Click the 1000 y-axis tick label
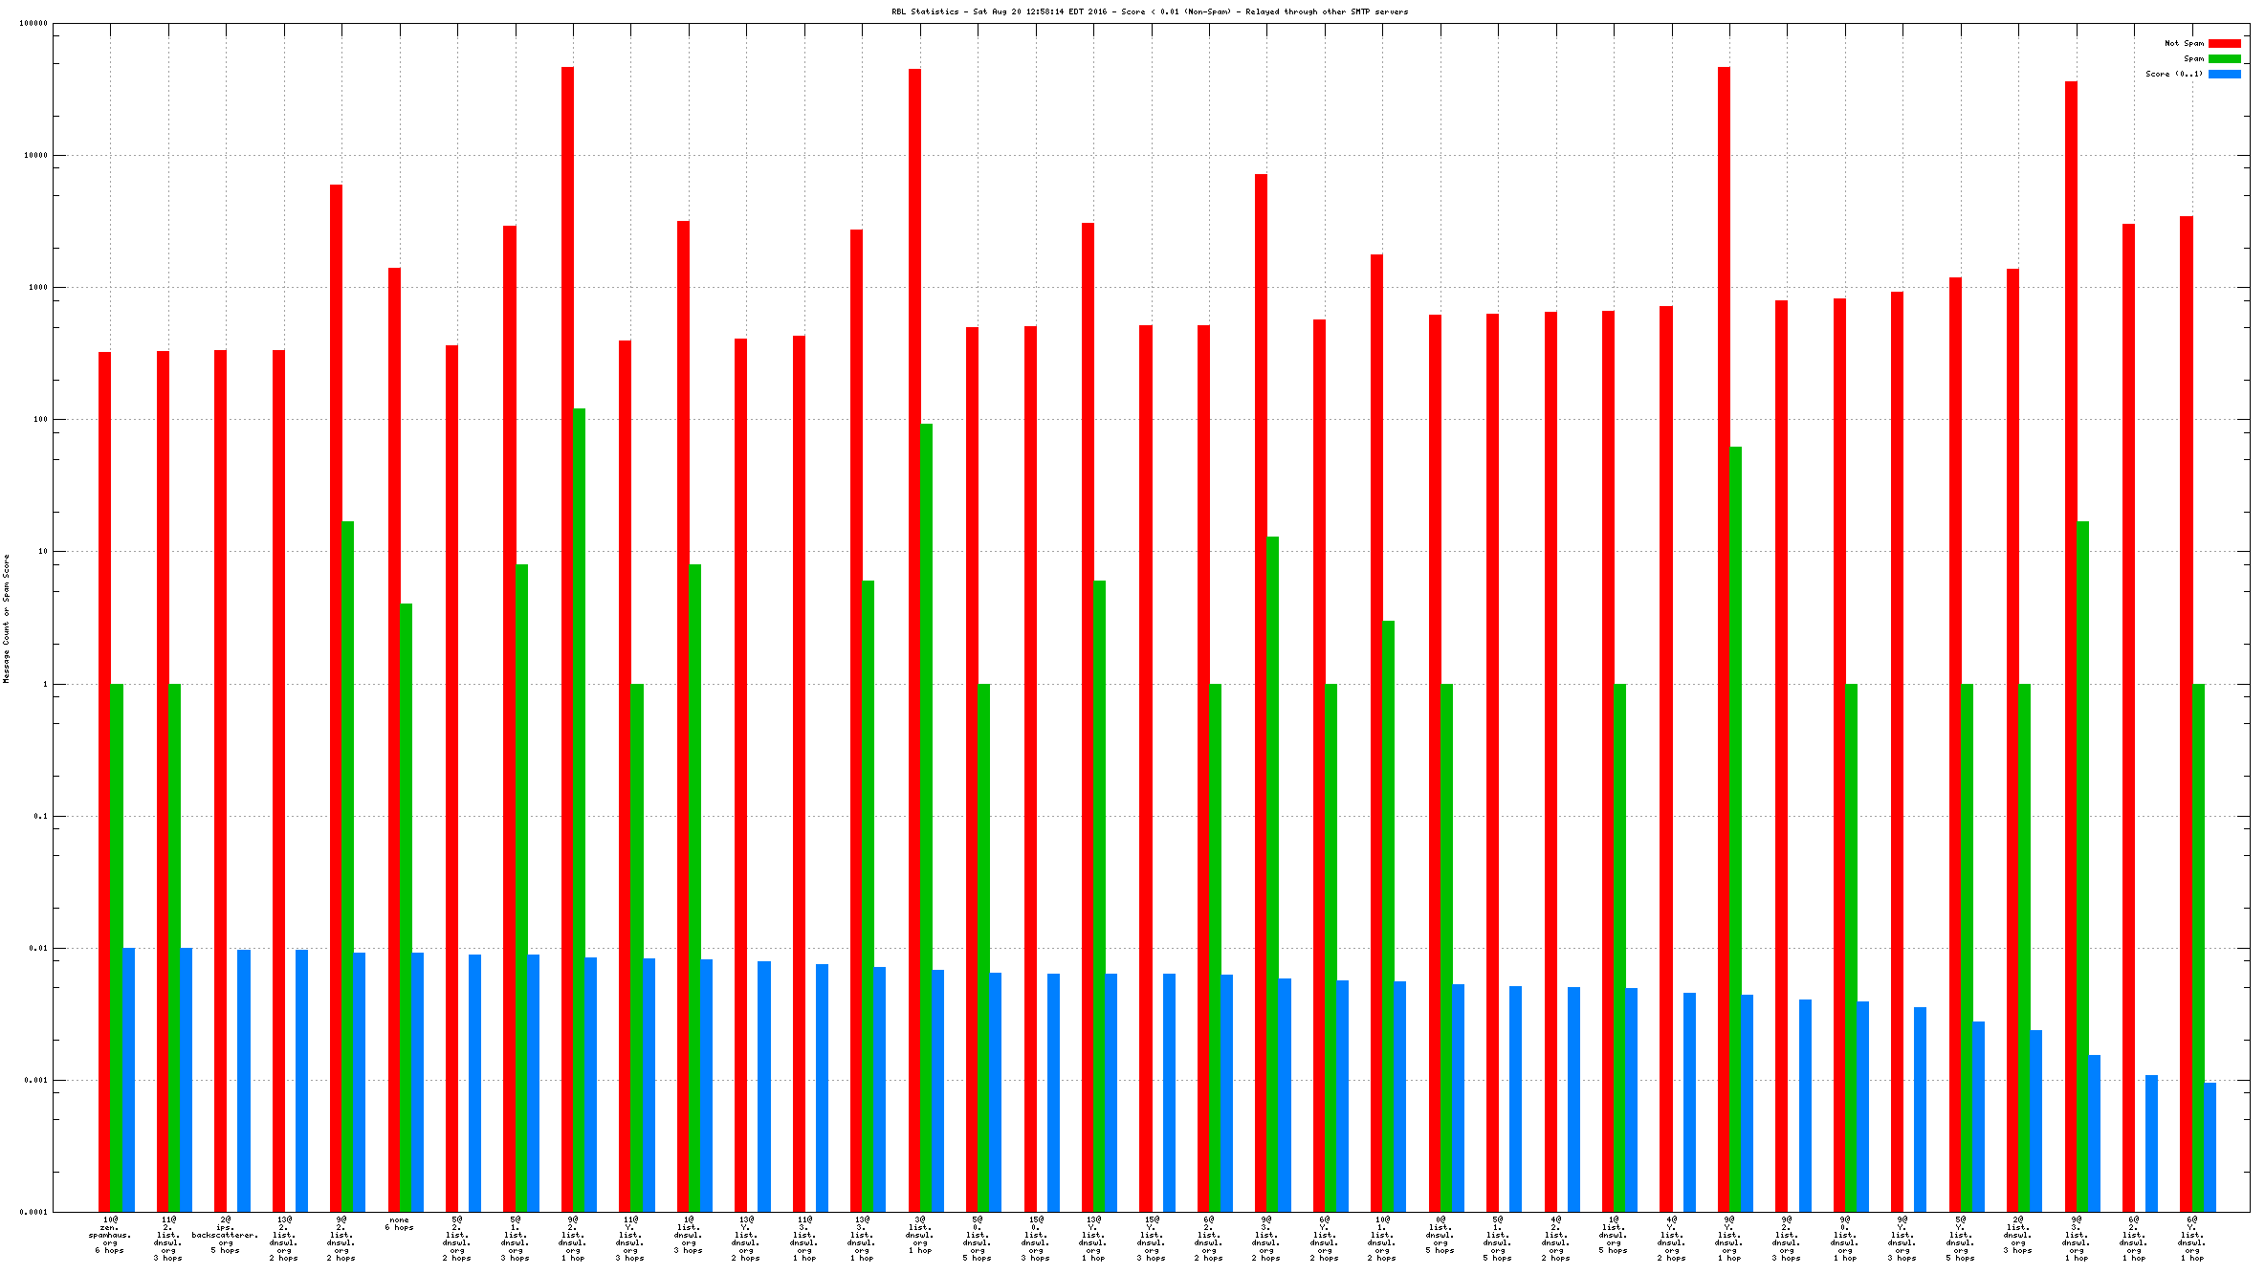This screenshot has width=2265, height=1274. point(37,287)
